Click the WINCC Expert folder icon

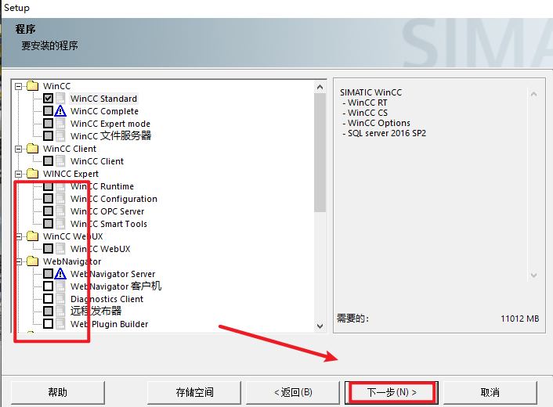click(32, 174)
